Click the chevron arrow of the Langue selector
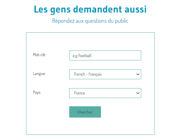This screenshot has width=189, height=140. 138,74
